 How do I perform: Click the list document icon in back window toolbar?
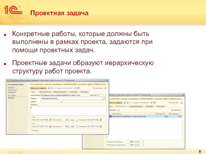point(127,103)
